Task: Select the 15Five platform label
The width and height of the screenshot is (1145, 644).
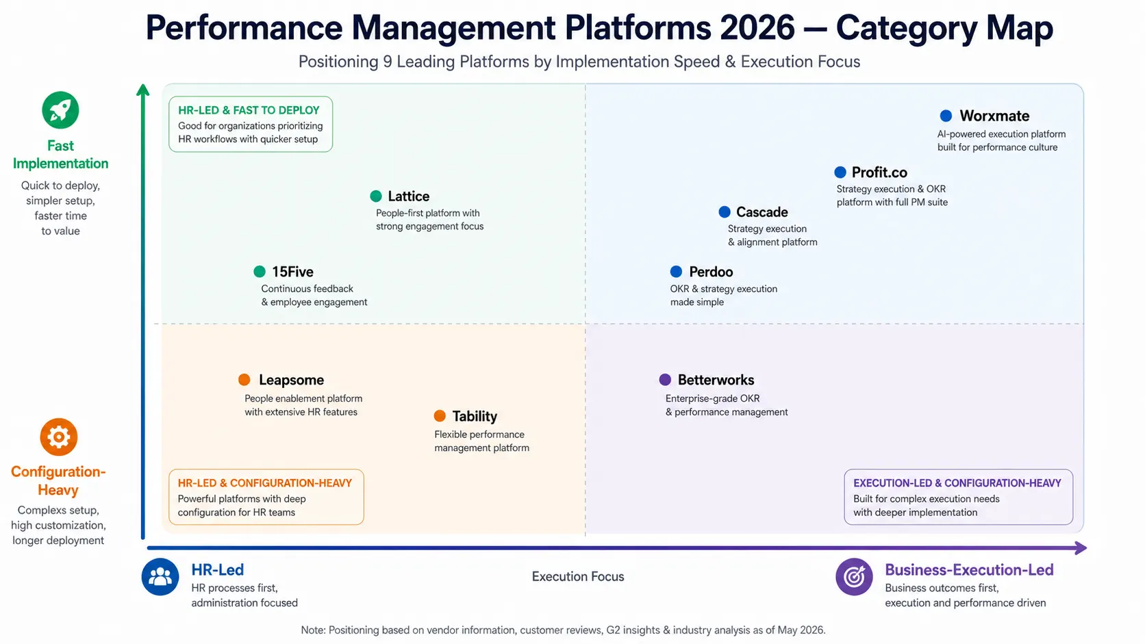Action: [292, 272]
